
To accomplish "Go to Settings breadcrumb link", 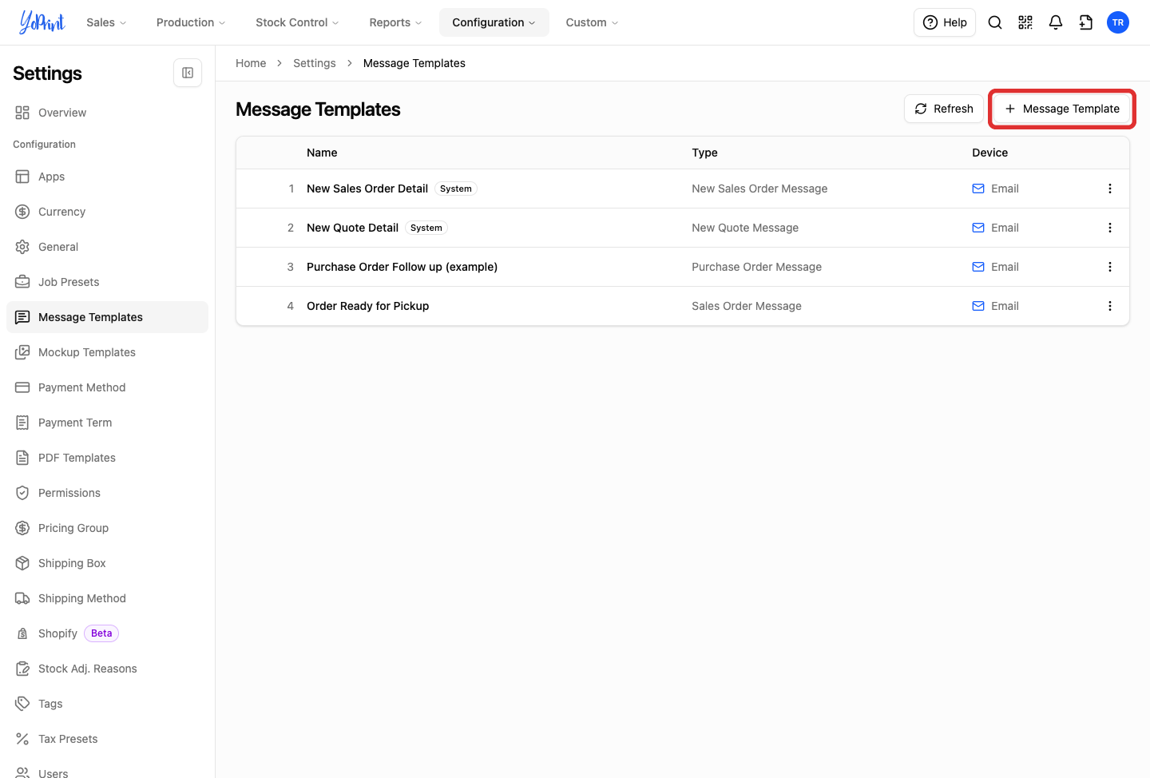I will [315, 63].
